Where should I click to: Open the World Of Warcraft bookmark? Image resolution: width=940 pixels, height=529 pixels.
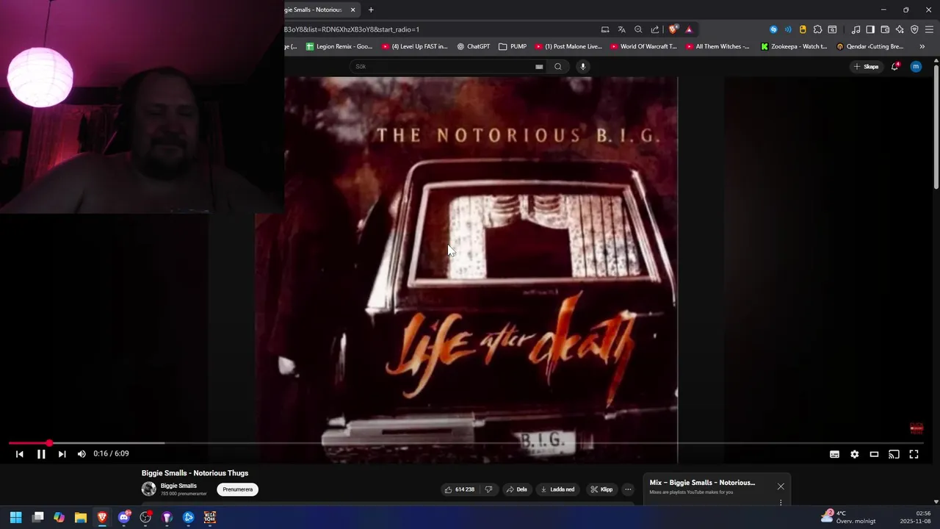(644, 46)
